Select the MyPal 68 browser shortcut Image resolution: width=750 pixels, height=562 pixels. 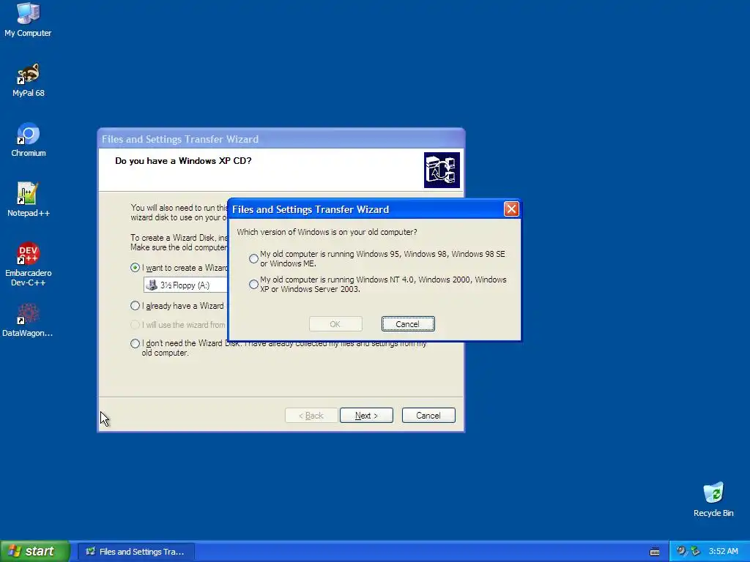click(x=29, y=79)
